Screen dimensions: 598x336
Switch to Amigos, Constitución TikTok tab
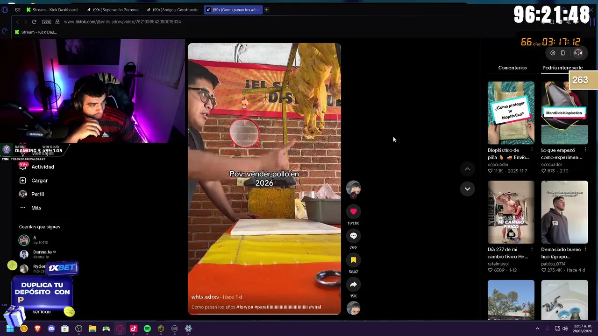pyautogui.click(x=173, y=9)
